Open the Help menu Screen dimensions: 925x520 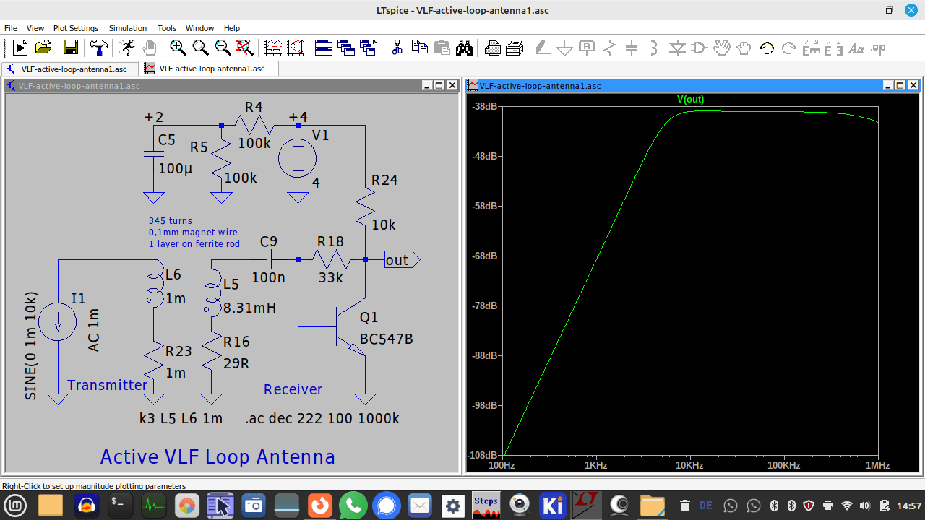(x=231, y=28)
